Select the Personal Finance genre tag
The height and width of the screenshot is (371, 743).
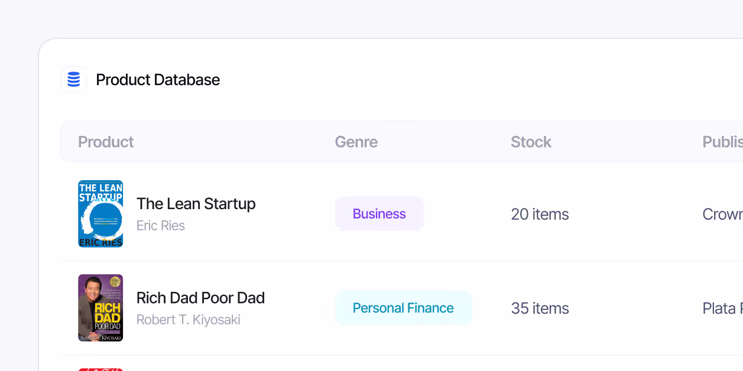pos(403,308)
